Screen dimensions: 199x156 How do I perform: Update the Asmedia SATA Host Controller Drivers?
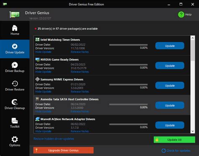pyautogui.click(x=170, y=105)
